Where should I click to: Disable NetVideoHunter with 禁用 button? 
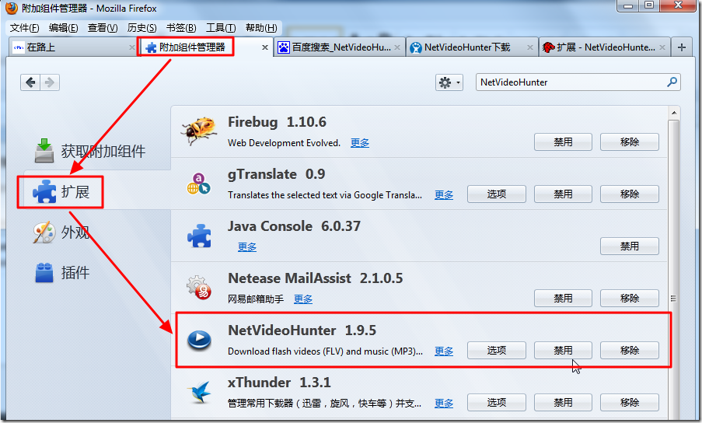click(x=563, y=351)
